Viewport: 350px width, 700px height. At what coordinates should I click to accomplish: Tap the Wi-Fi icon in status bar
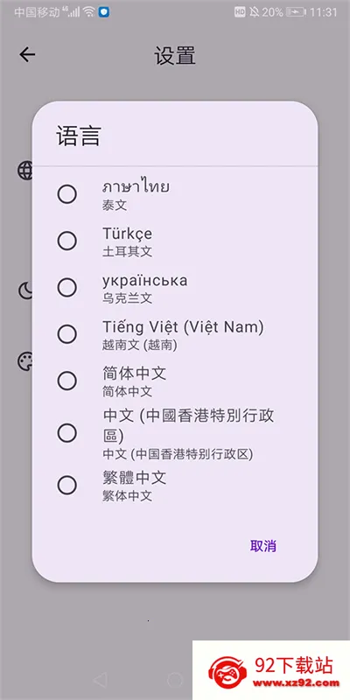[89, 12]
